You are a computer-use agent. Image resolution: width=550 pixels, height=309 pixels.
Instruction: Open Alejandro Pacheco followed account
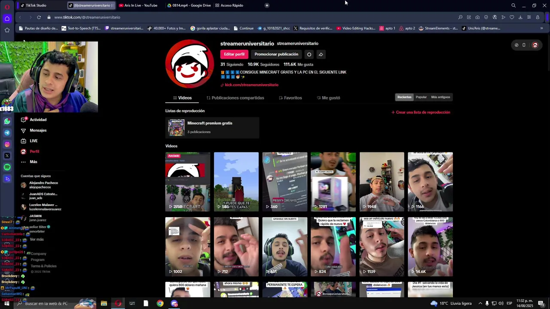[x=40, y=185]
